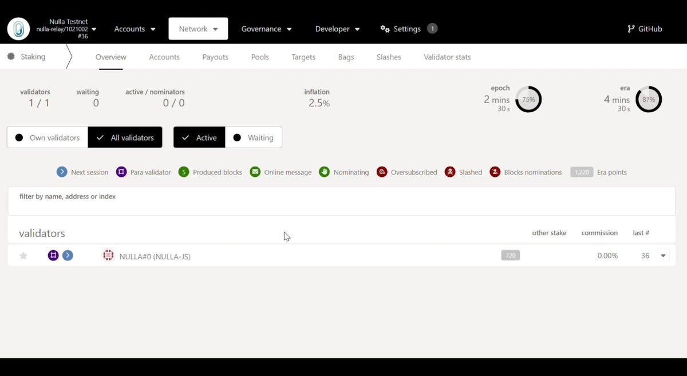Click the last # column header

[x=641, y=233]
